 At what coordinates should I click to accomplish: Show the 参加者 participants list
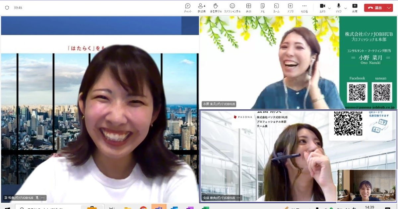click(201, 8)
